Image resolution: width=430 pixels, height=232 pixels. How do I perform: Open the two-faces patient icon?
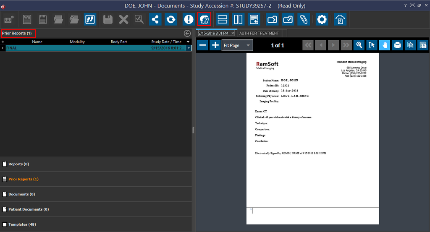pos(204,19)
